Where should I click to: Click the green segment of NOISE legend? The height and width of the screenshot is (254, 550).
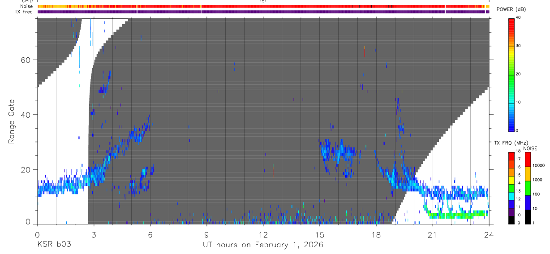click(x=528, y=188)
